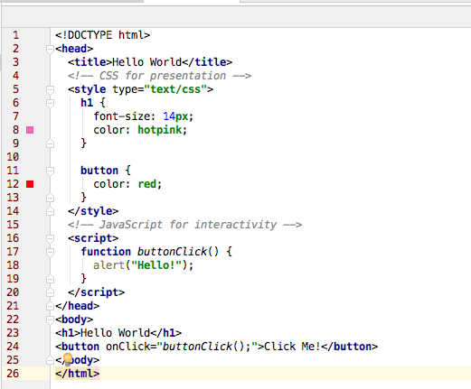Open the red color swatch on line 12
Viewport: 471px width, 389px height.
pyautogui.click(x=30, y=184)
